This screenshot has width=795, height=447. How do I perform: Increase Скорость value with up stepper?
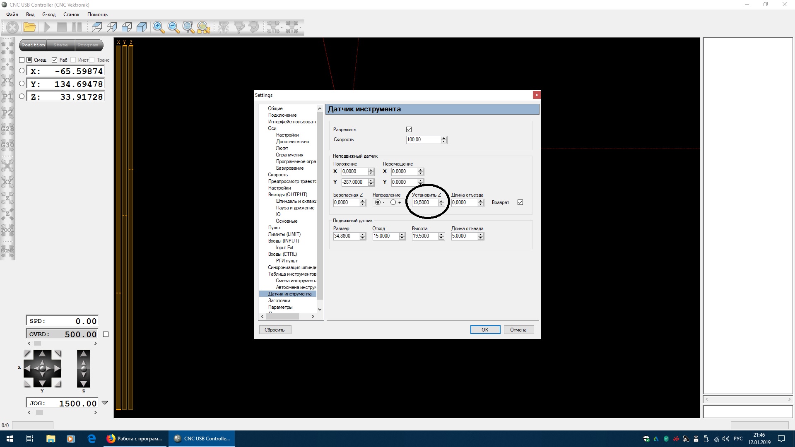click(x=444, y=138)
